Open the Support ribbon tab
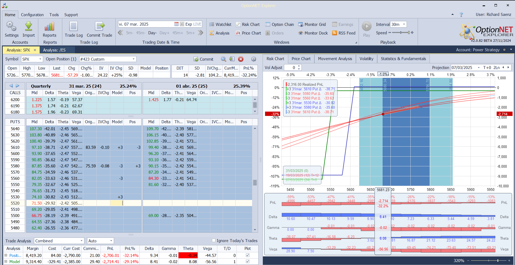The width and height of the screenshot is (515, 265). pos(71,15)
